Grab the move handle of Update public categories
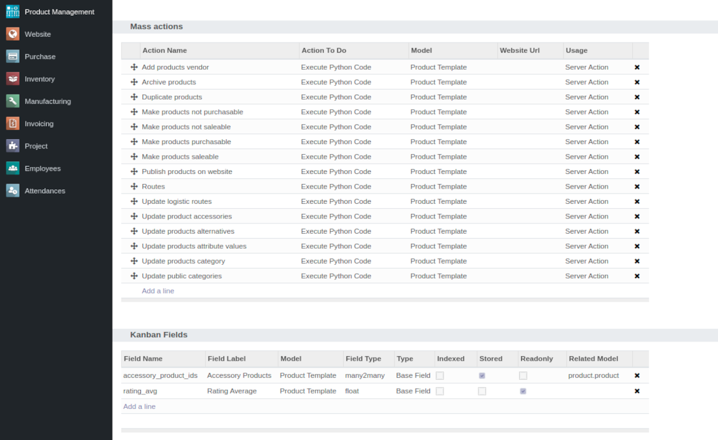Image resolution: width=718 pixels, height=440 pixels. click(x=134, y=276)
